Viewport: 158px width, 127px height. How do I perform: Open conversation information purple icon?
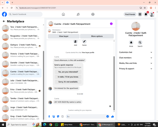tap(111, 24)
